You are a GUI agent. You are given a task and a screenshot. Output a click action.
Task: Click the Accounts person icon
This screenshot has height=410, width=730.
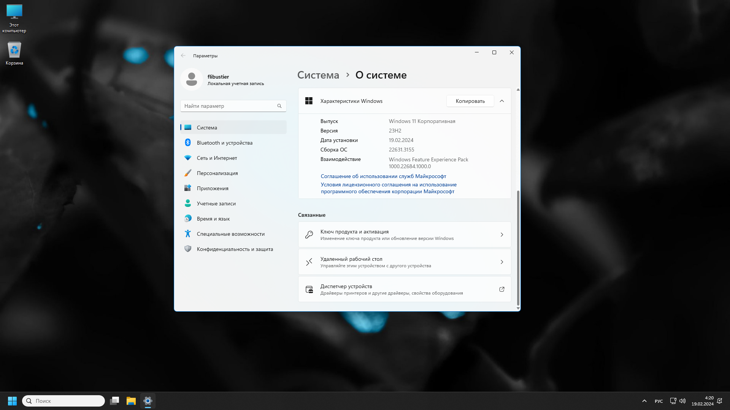[x=188, y=203]
